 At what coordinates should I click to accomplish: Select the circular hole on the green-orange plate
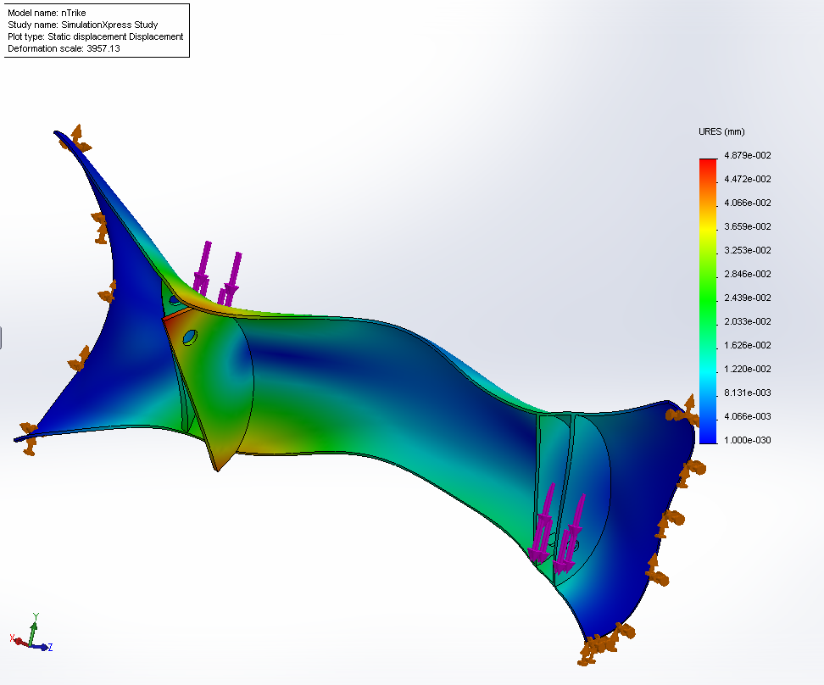pos(190,337)
